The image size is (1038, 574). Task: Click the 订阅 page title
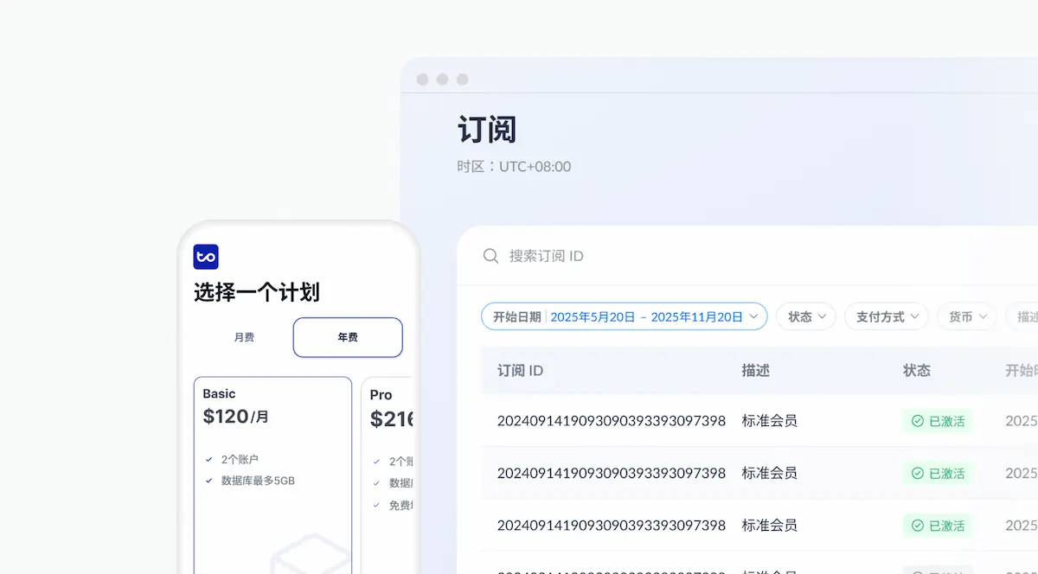point(487,130)
